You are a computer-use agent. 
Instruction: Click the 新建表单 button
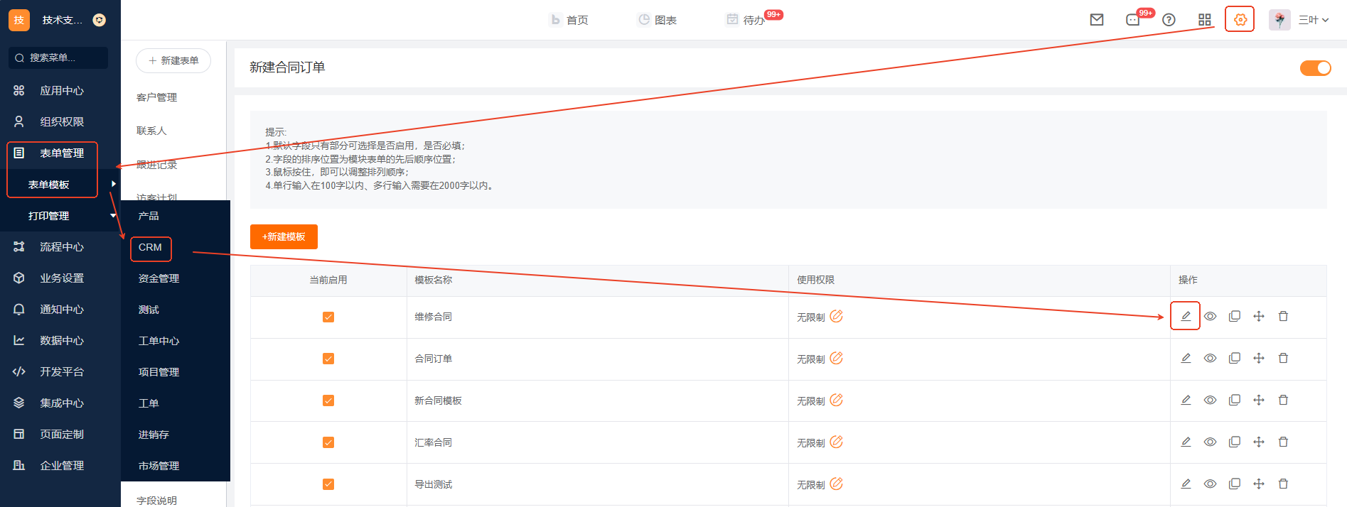point(173,61)
